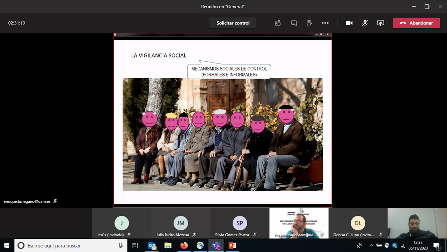Open Firefox from the taskbar

(x=184, y=246)
